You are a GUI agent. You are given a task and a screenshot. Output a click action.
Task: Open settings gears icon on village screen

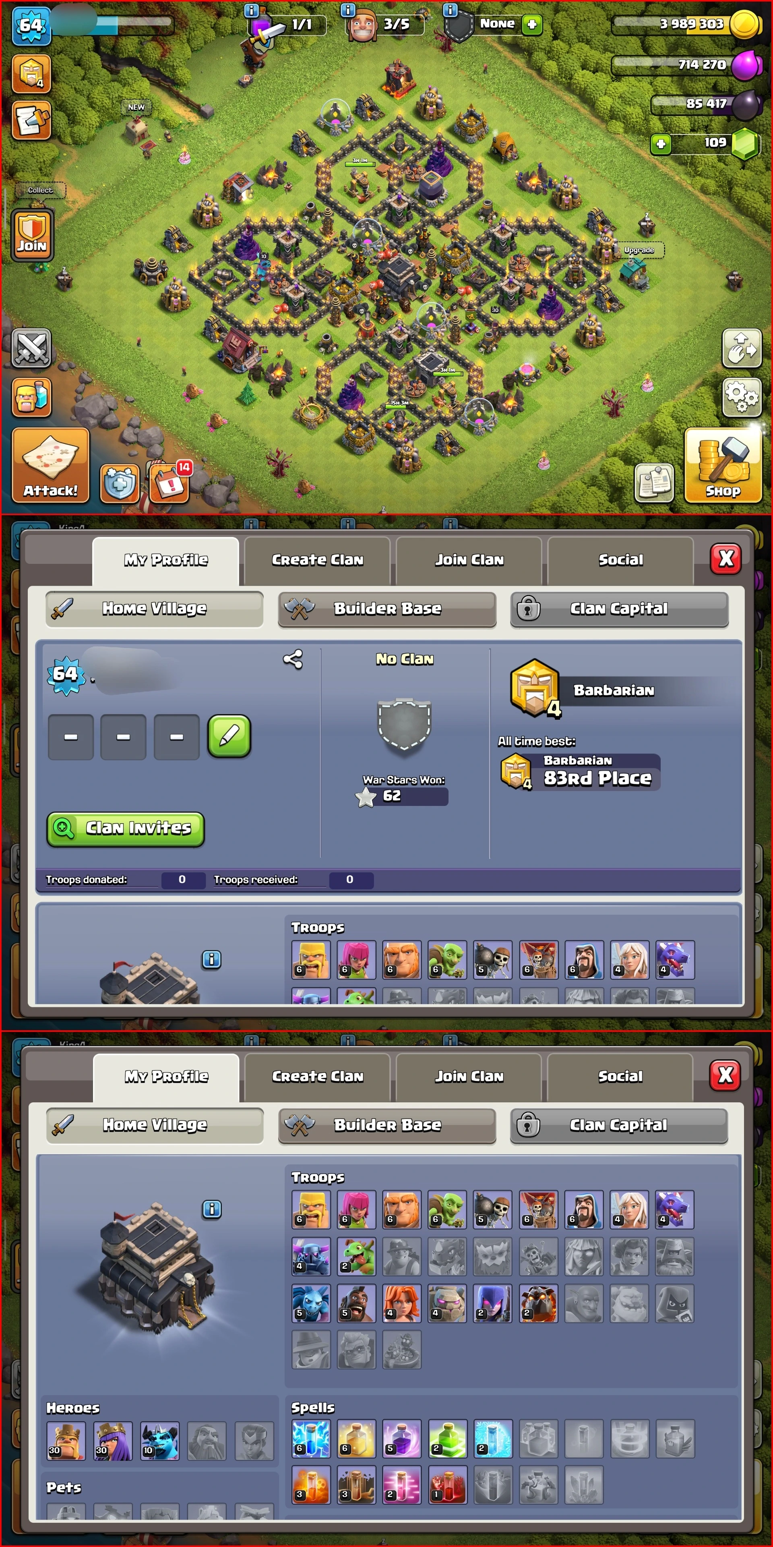(742, 397)
